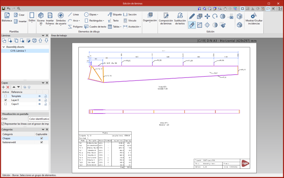Open the Biblioteca templates library
The height and width of the screenshot is (178, 284).
point(7,17)
